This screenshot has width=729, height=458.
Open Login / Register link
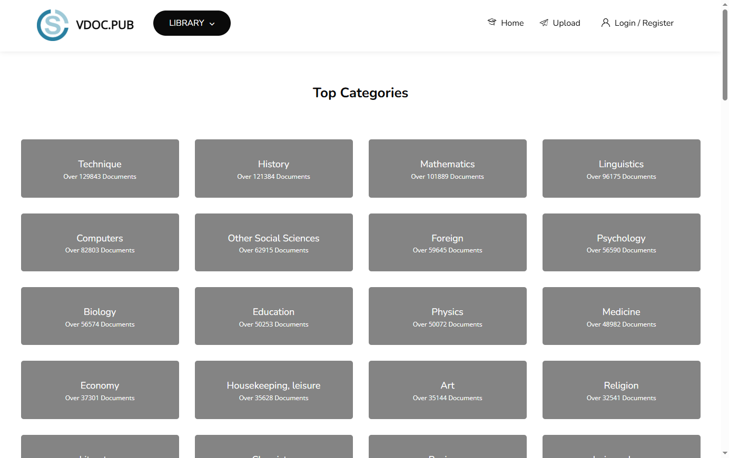tap(637, 23)
